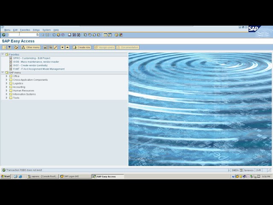
Task: Click the success icon in status bar
Action: (4, 170)
